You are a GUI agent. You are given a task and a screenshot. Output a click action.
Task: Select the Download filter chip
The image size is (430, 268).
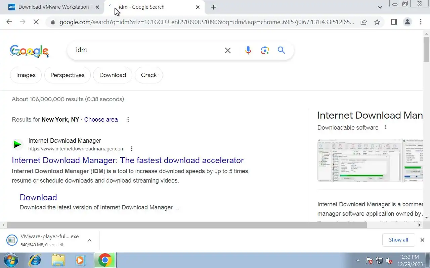tap(113, 75)
